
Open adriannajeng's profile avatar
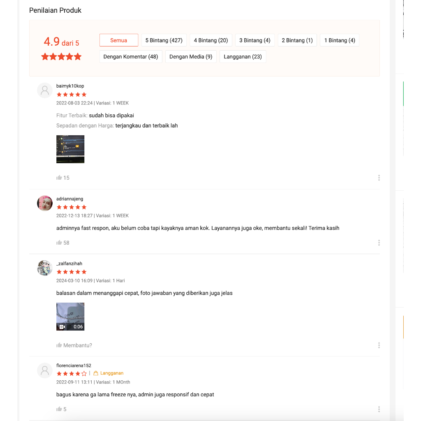tap(45, 203)
